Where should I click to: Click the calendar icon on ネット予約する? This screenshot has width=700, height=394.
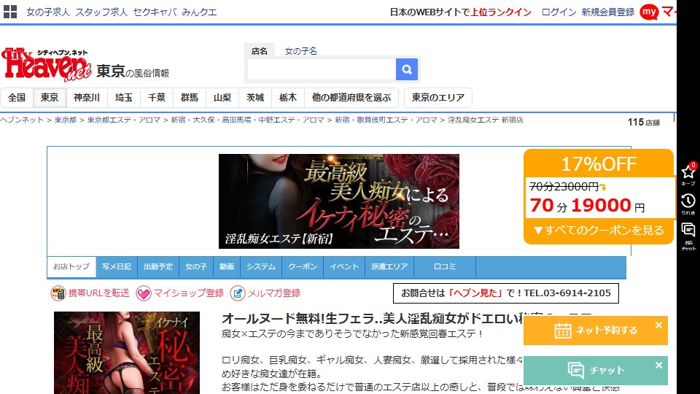click(562, 331)
